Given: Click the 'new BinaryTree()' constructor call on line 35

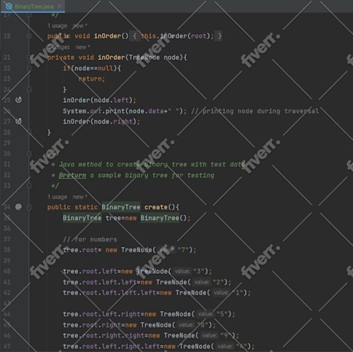Looking at the screenshot, I should (156, 218).
